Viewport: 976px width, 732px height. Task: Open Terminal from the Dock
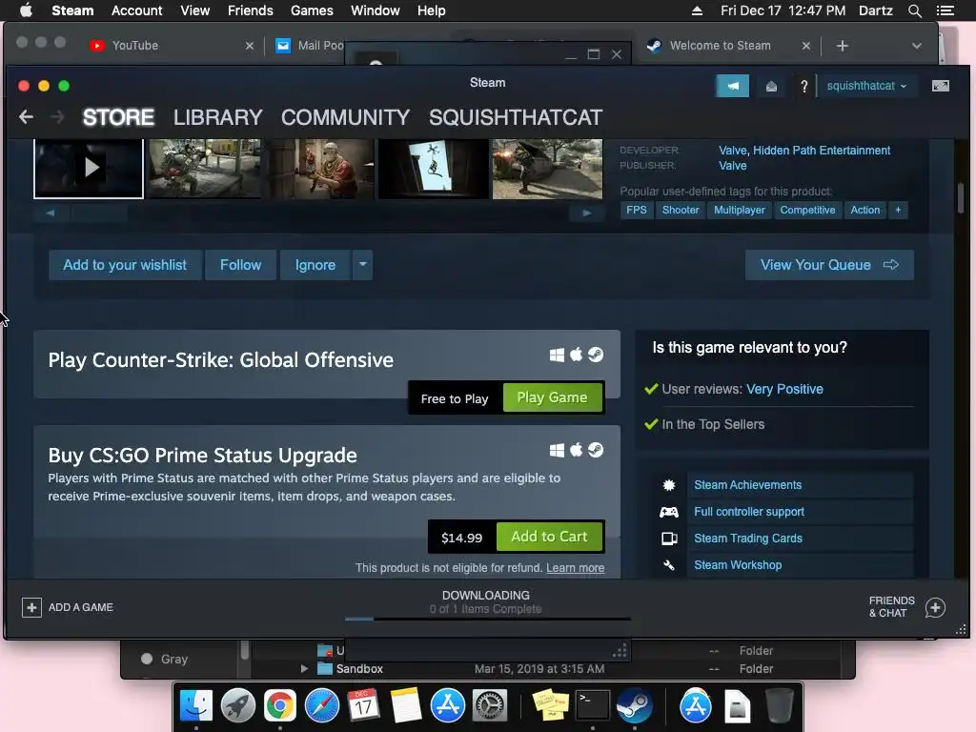[x=592, y=706]
